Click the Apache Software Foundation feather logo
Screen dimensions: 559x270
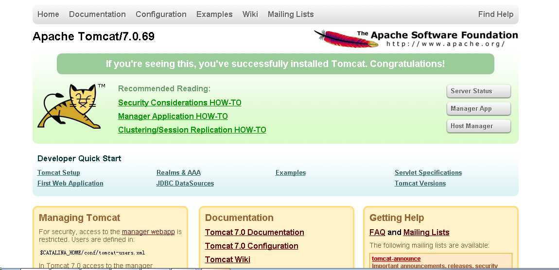point(416,39)
